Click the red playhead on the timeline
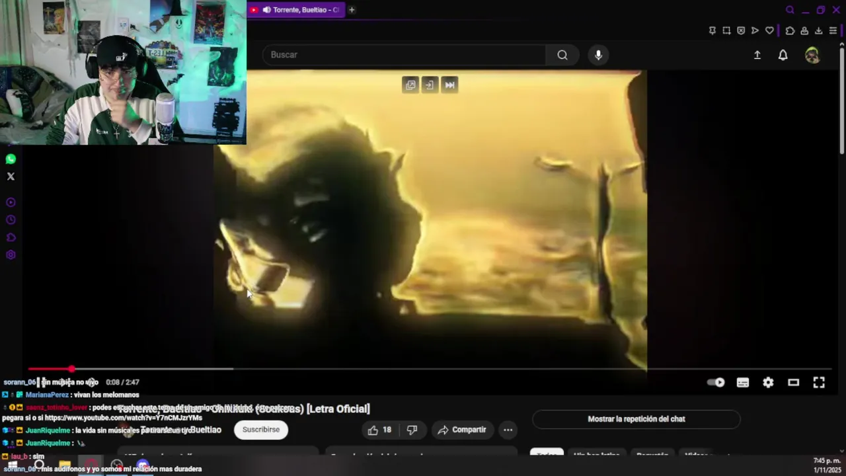 71,369
